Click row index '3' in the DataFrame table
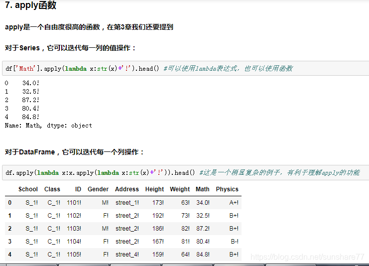The width and height of the screenshot is (369, 266). (9, 242)
